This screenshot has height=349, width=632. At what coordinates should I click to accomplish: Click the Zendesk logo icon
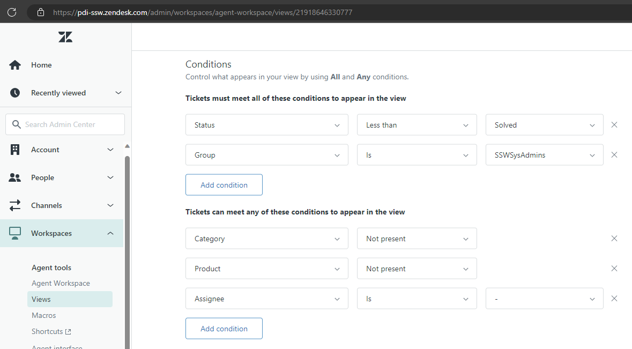pyautogui.click(x=65, y=37)
